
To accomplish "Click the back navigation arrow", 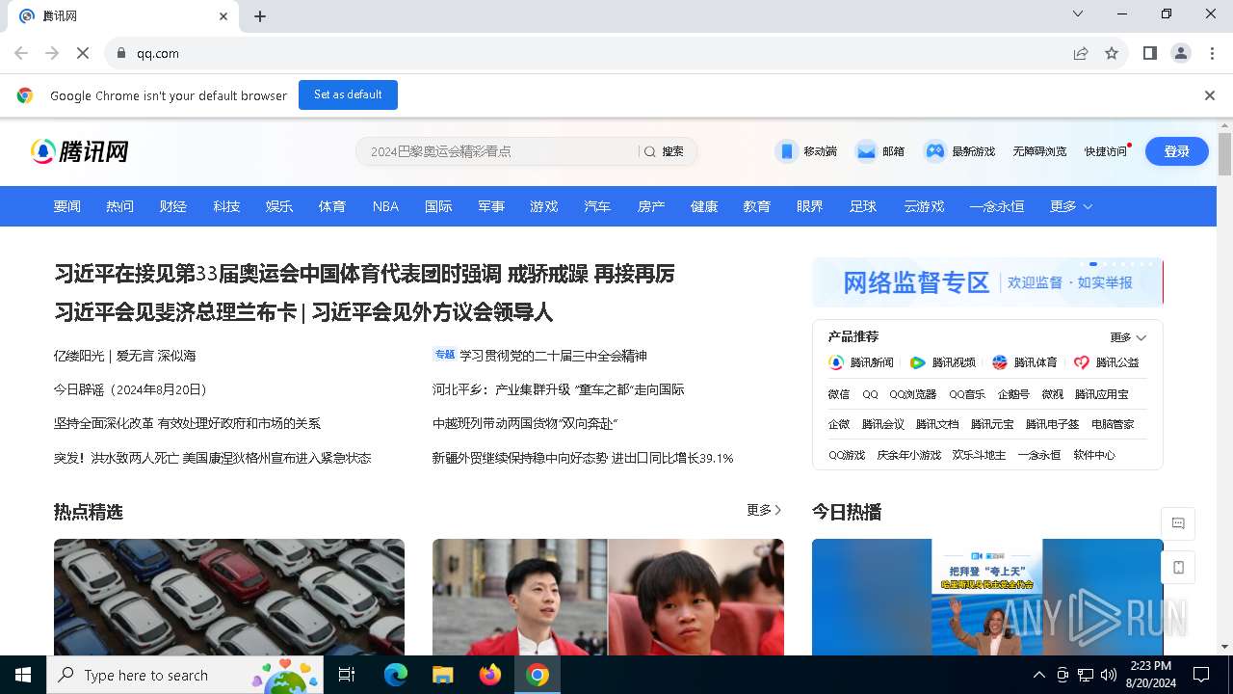I will click(21, 53).
